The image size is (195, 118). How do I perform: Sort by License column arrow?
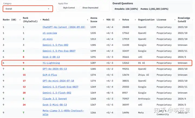[x=175, y=20]
